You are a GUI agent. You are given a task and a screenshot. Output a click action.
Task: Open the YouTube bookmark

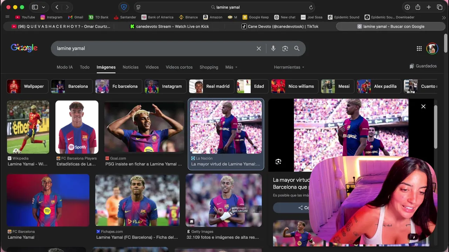pyautogui.click(x=25, y=17)
